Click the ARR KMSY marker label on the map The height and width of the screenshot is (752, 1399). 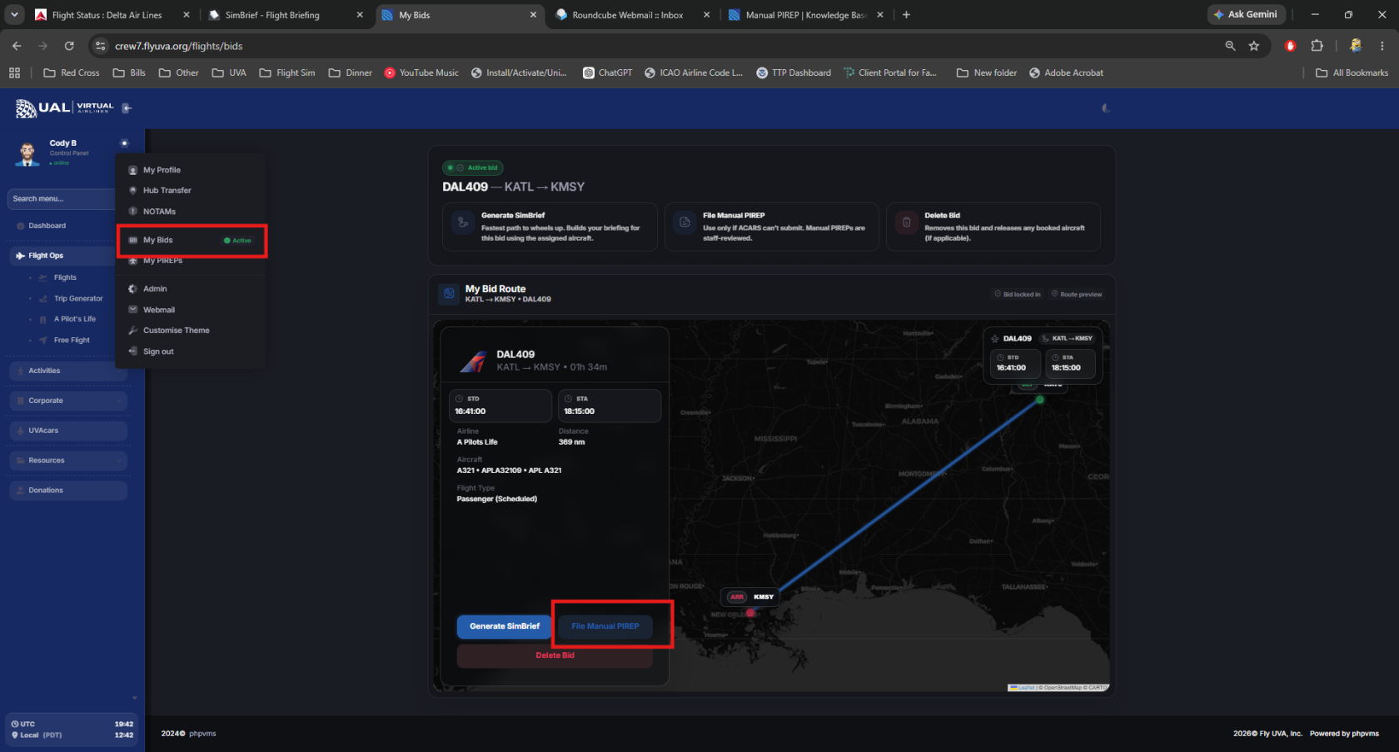tap(752, 597)
